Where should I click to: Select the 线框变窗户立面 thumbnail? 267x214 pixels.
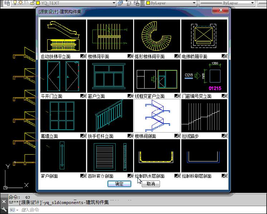click(157, 76)
